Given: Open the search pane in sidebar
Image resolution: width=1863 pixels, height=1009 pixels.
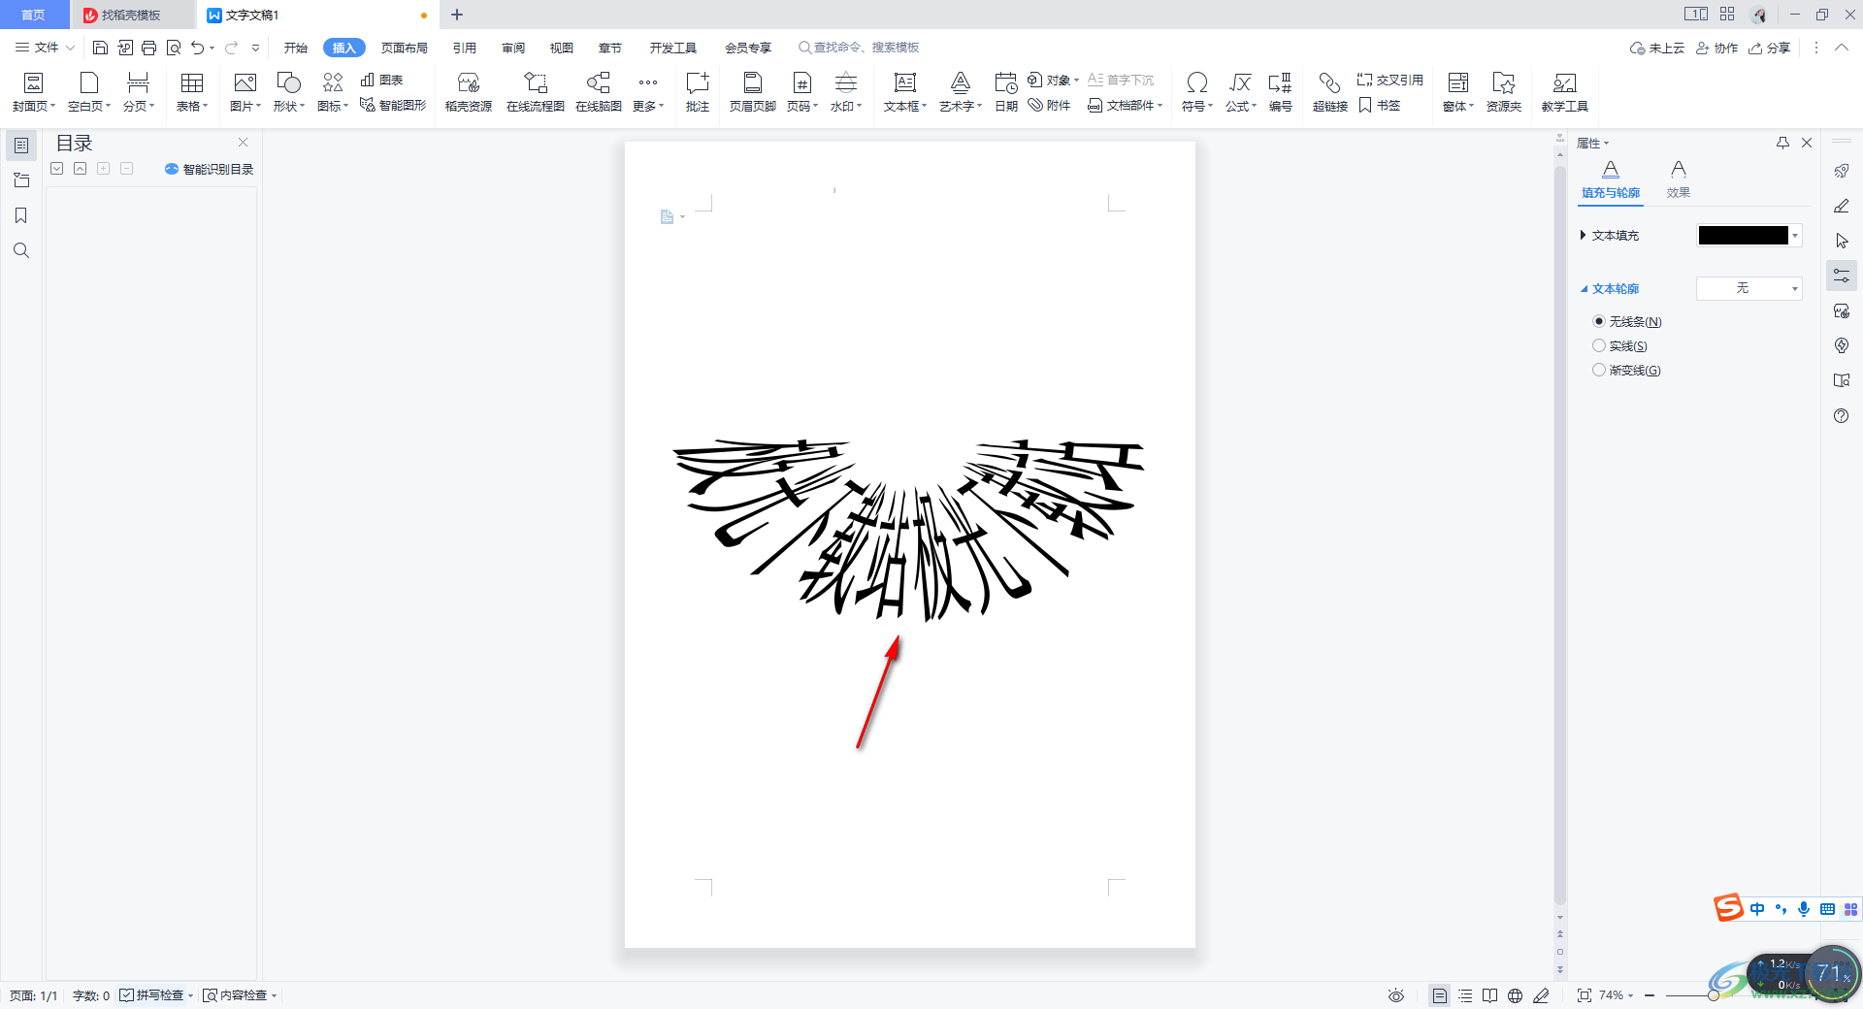Looking at the screenshot, I should coord(20,250).
